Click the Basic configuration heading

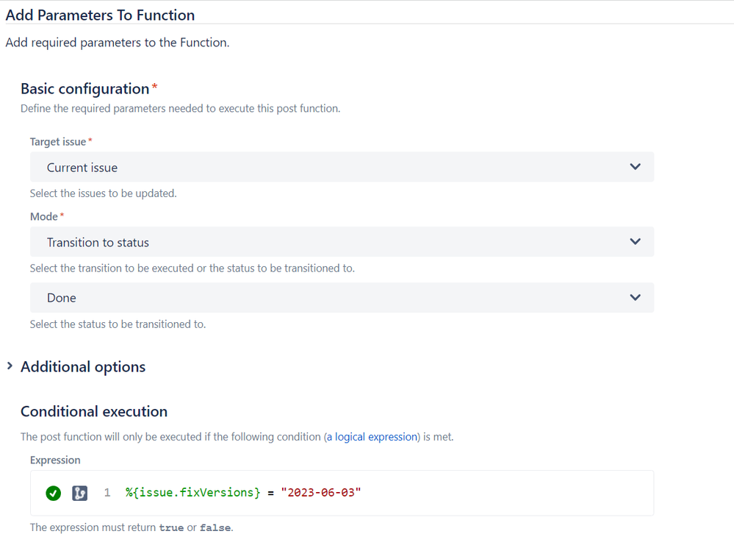click(84, 89)
